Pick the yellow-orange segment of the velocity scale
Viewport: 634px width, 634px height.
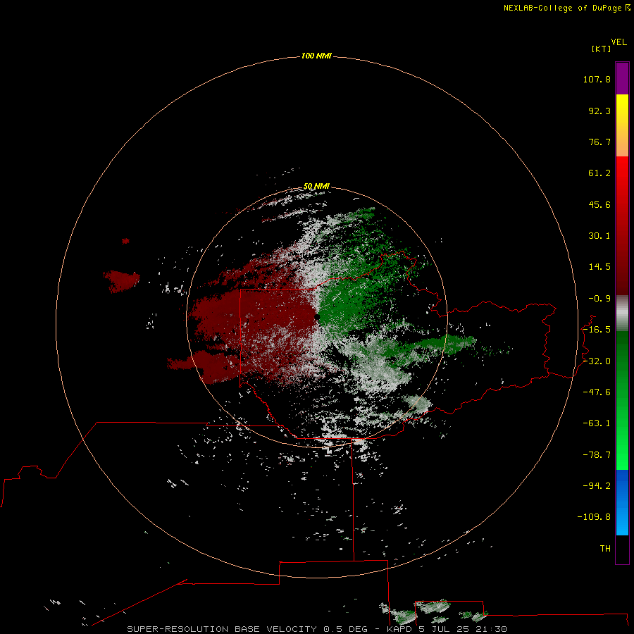(622, 125)
